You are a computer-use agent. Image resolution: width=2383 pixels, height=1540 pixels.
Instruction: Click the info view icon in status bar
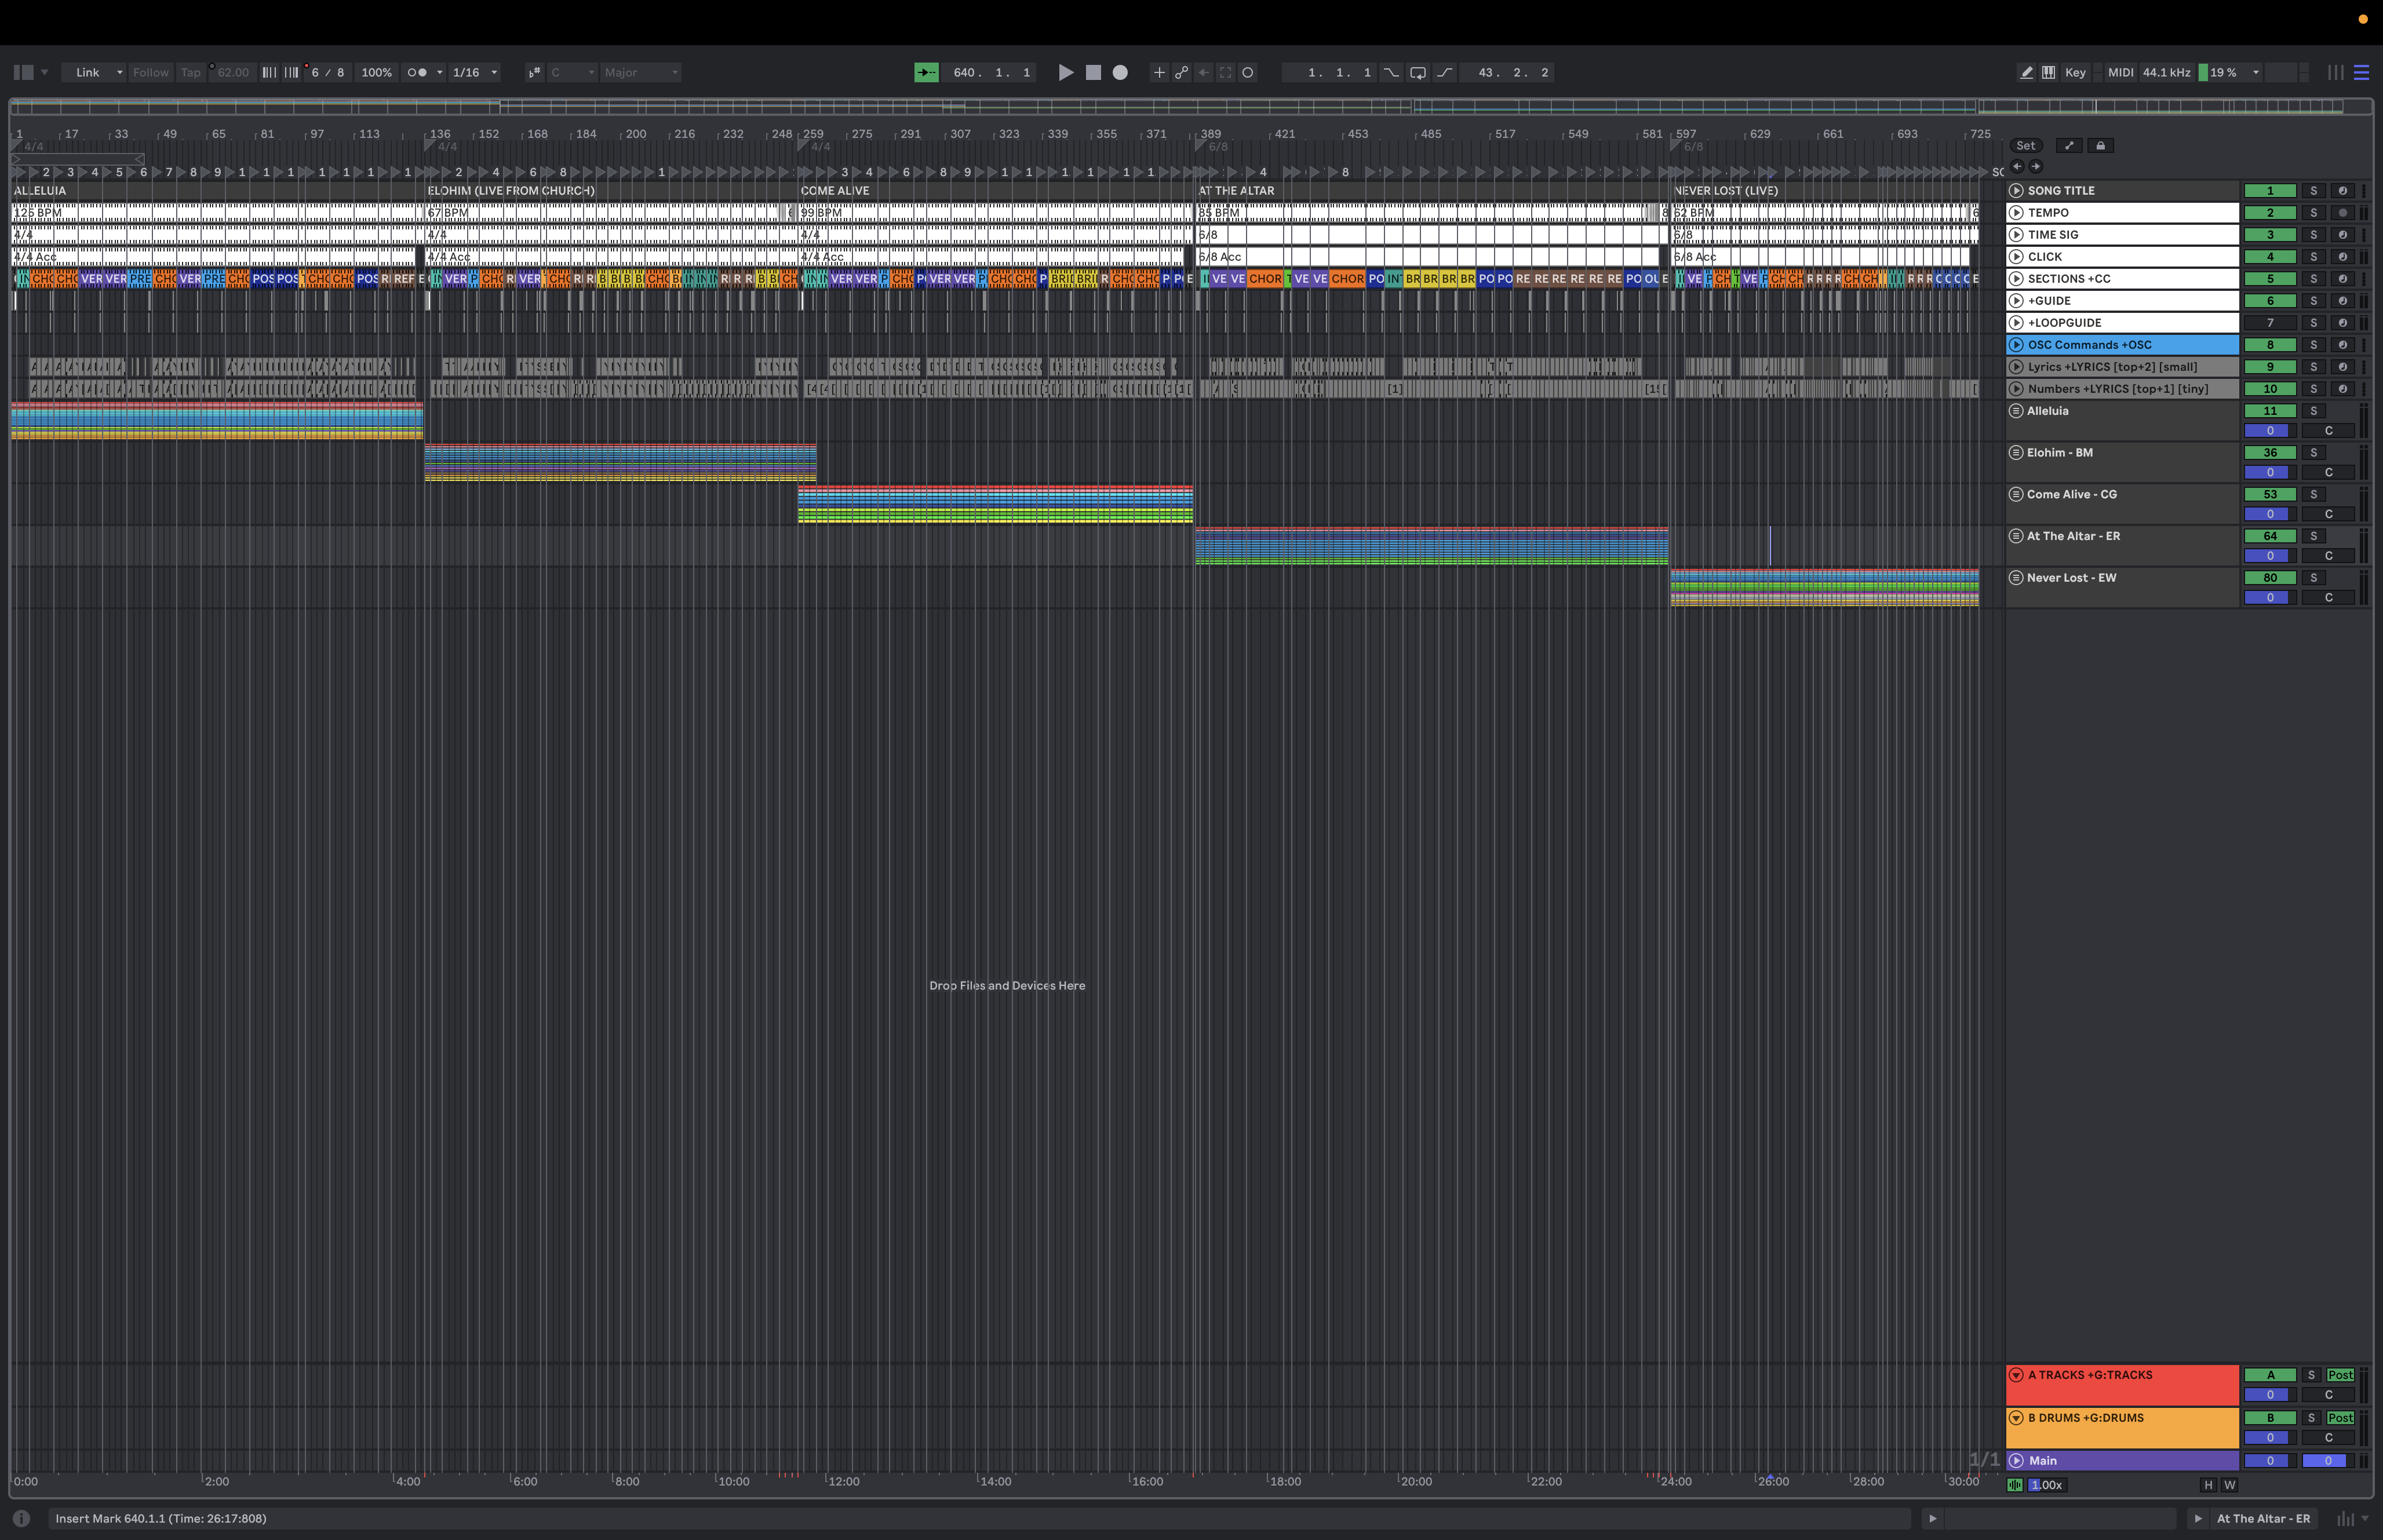tap(21, 1518)
